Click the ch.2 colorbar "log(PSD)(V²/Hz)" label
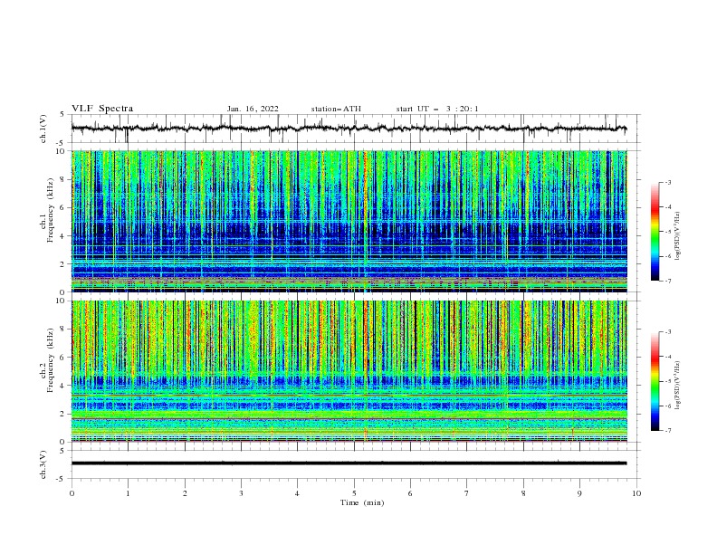This screenshot has width=717, height=554. pyautogui.click(x=679, y=386)
